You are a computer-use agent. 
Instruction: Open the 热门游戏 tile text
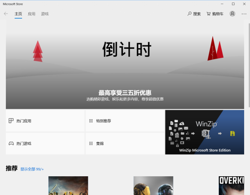click(24, 143)
